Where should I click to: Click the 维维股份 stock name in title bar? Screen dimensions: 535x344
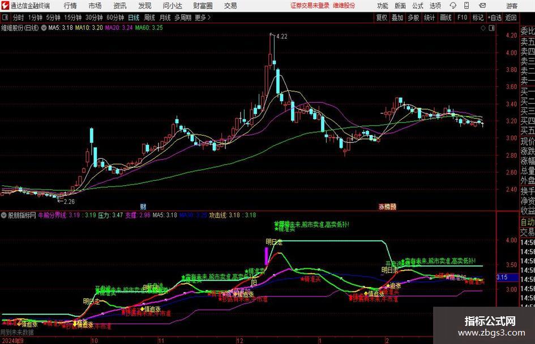[344, 6]
